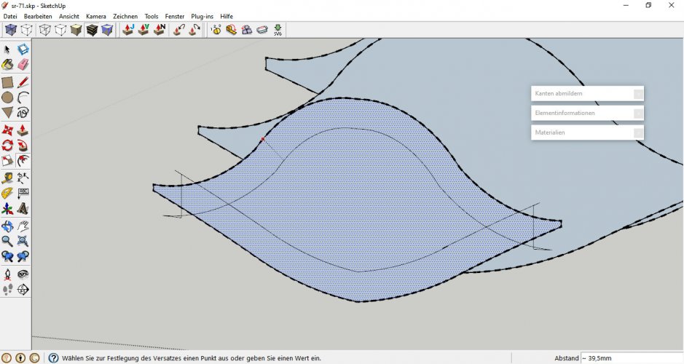
Task: Activate the Walk footprints tool
Action: pyautogui.click(x=7, y=290)
